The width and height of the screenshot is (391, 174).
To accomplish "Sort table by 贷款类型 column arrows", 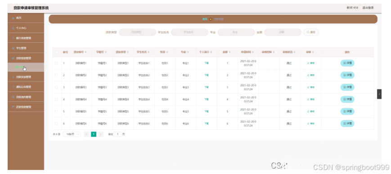I will 128,52.
